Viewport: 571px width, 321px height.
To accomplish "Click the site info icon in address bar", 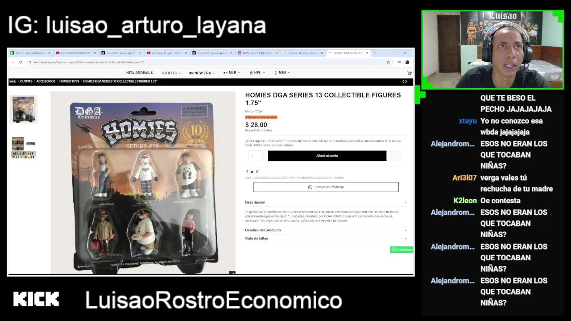I will pyautogui.click(x=29, y=62).
